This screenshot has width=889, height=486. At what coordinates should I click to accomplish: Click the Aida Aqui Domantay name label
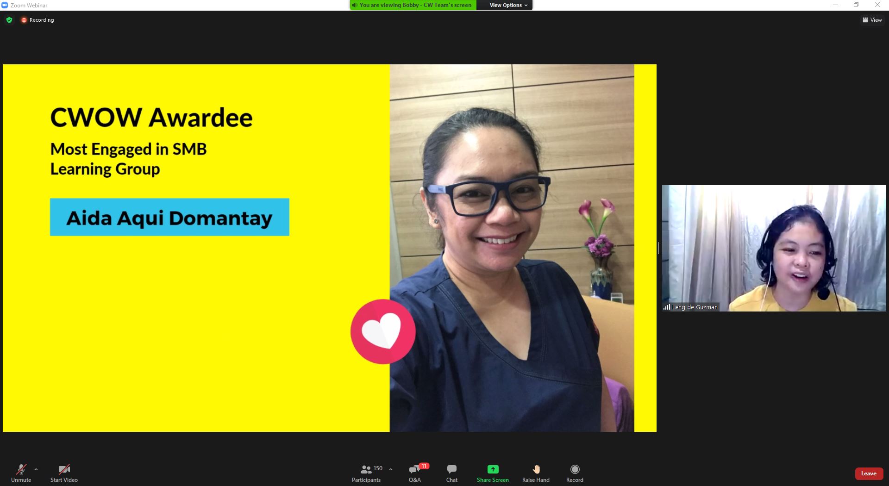click(x=169, y=217)
